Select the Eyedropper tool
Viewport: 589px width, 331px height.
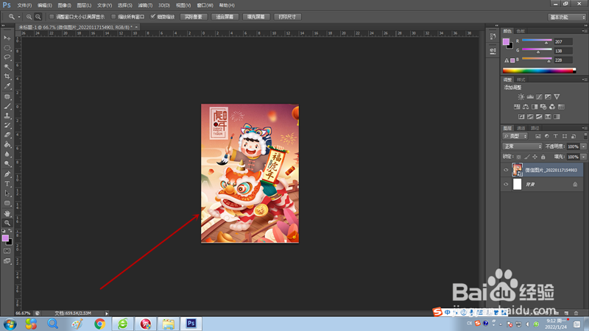pos(7,86)
